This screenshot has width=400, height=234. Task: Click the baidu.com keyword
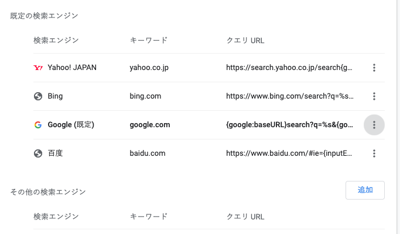[x=148, y=153]
